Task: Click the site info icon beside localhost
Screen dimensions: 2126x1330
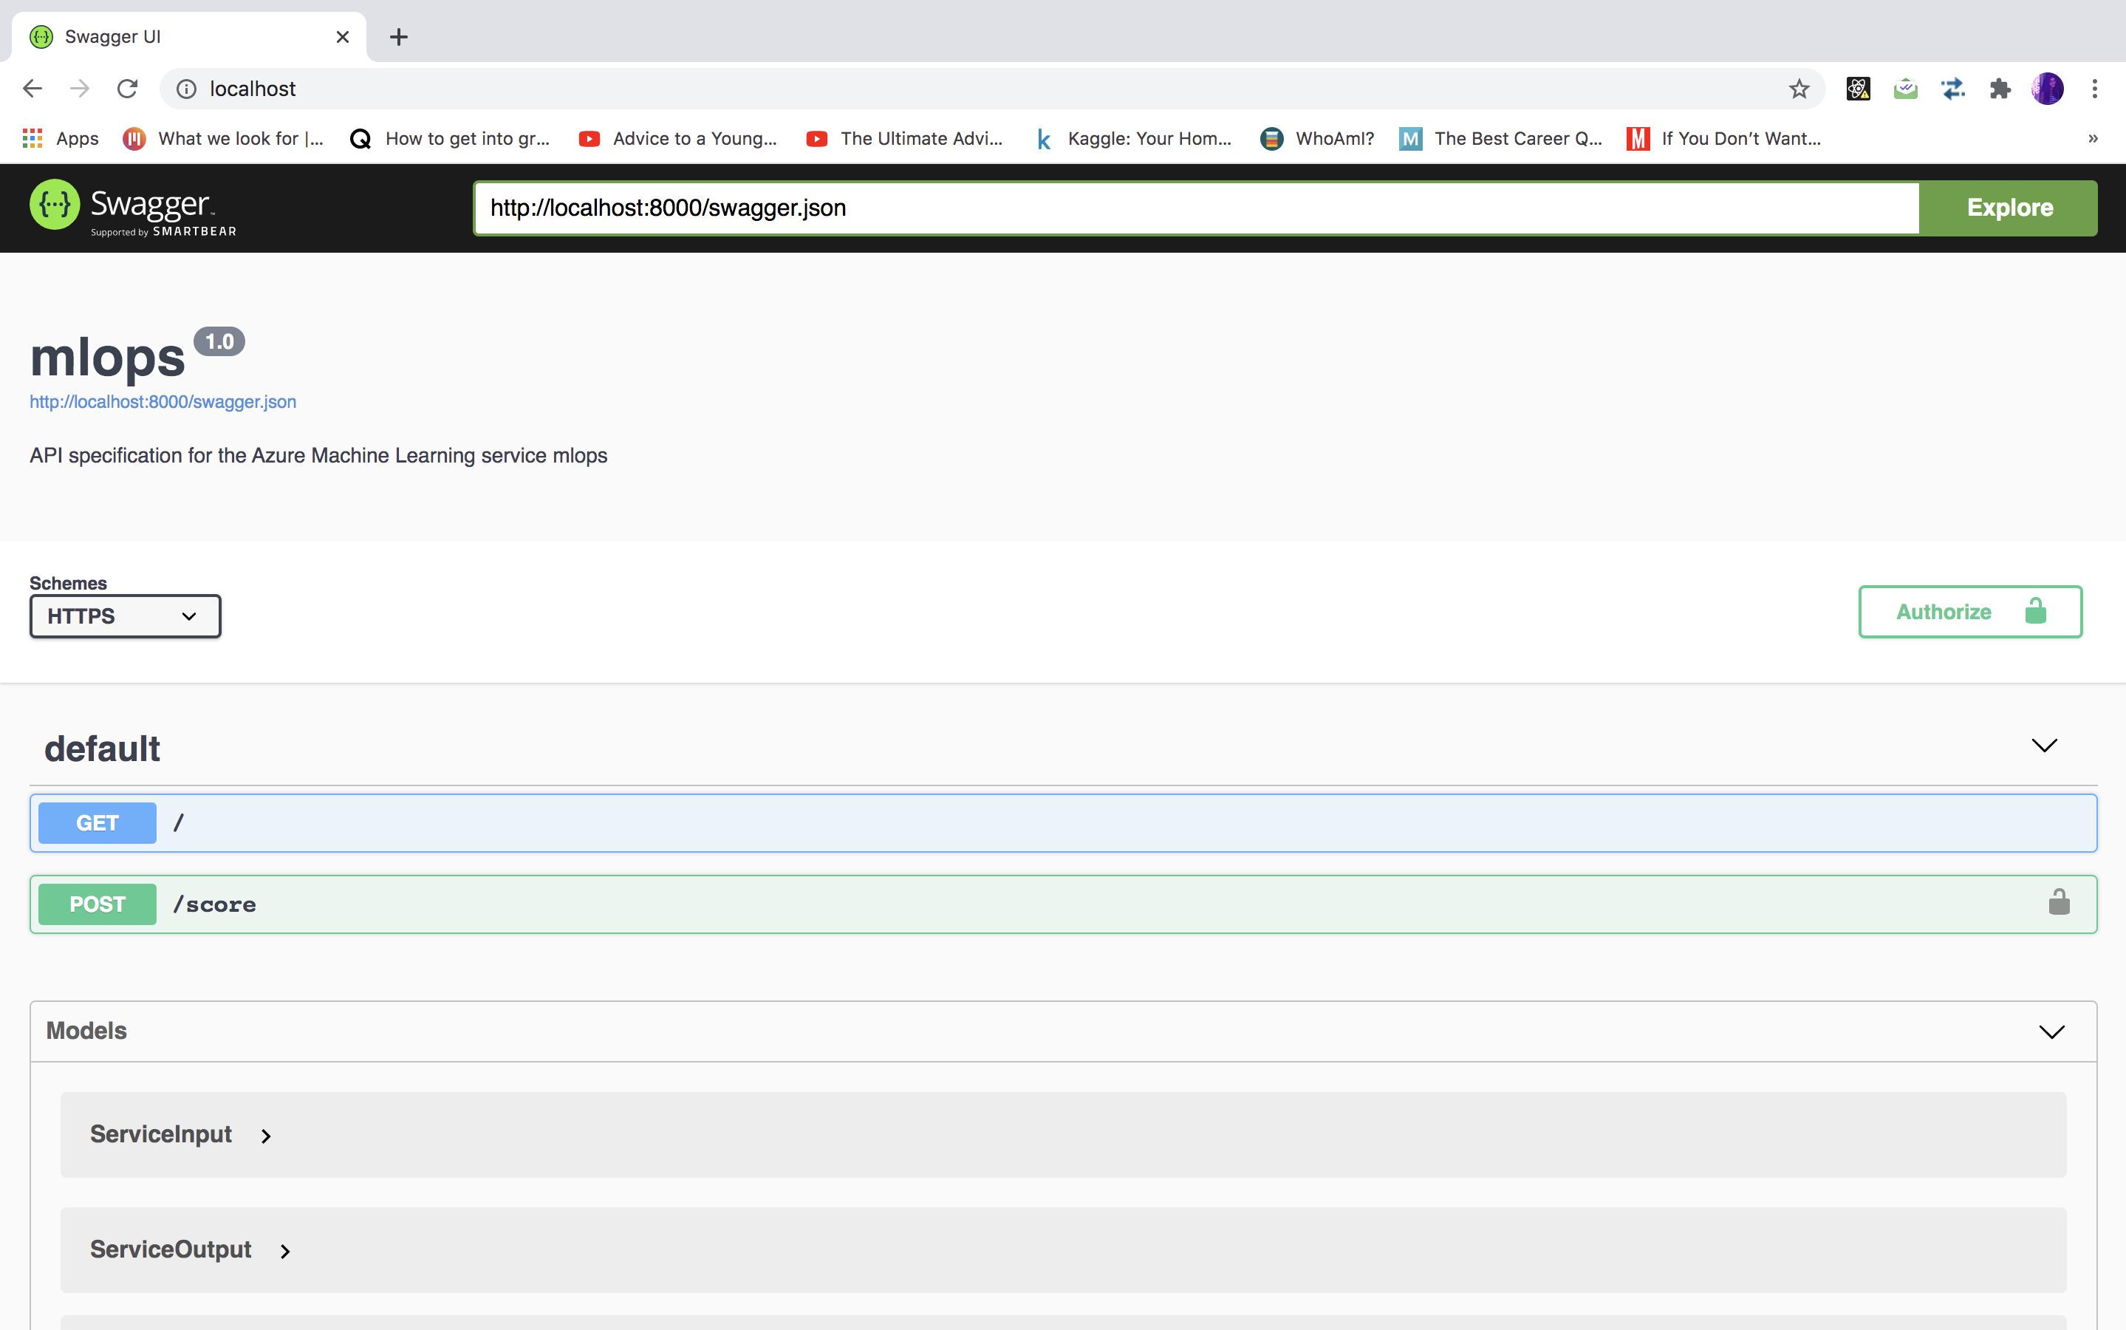Action: 186,89
